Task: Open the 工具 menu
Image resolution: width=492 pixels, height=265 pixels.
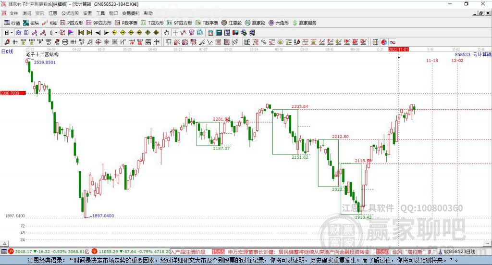Action: [x=100, y=13]
